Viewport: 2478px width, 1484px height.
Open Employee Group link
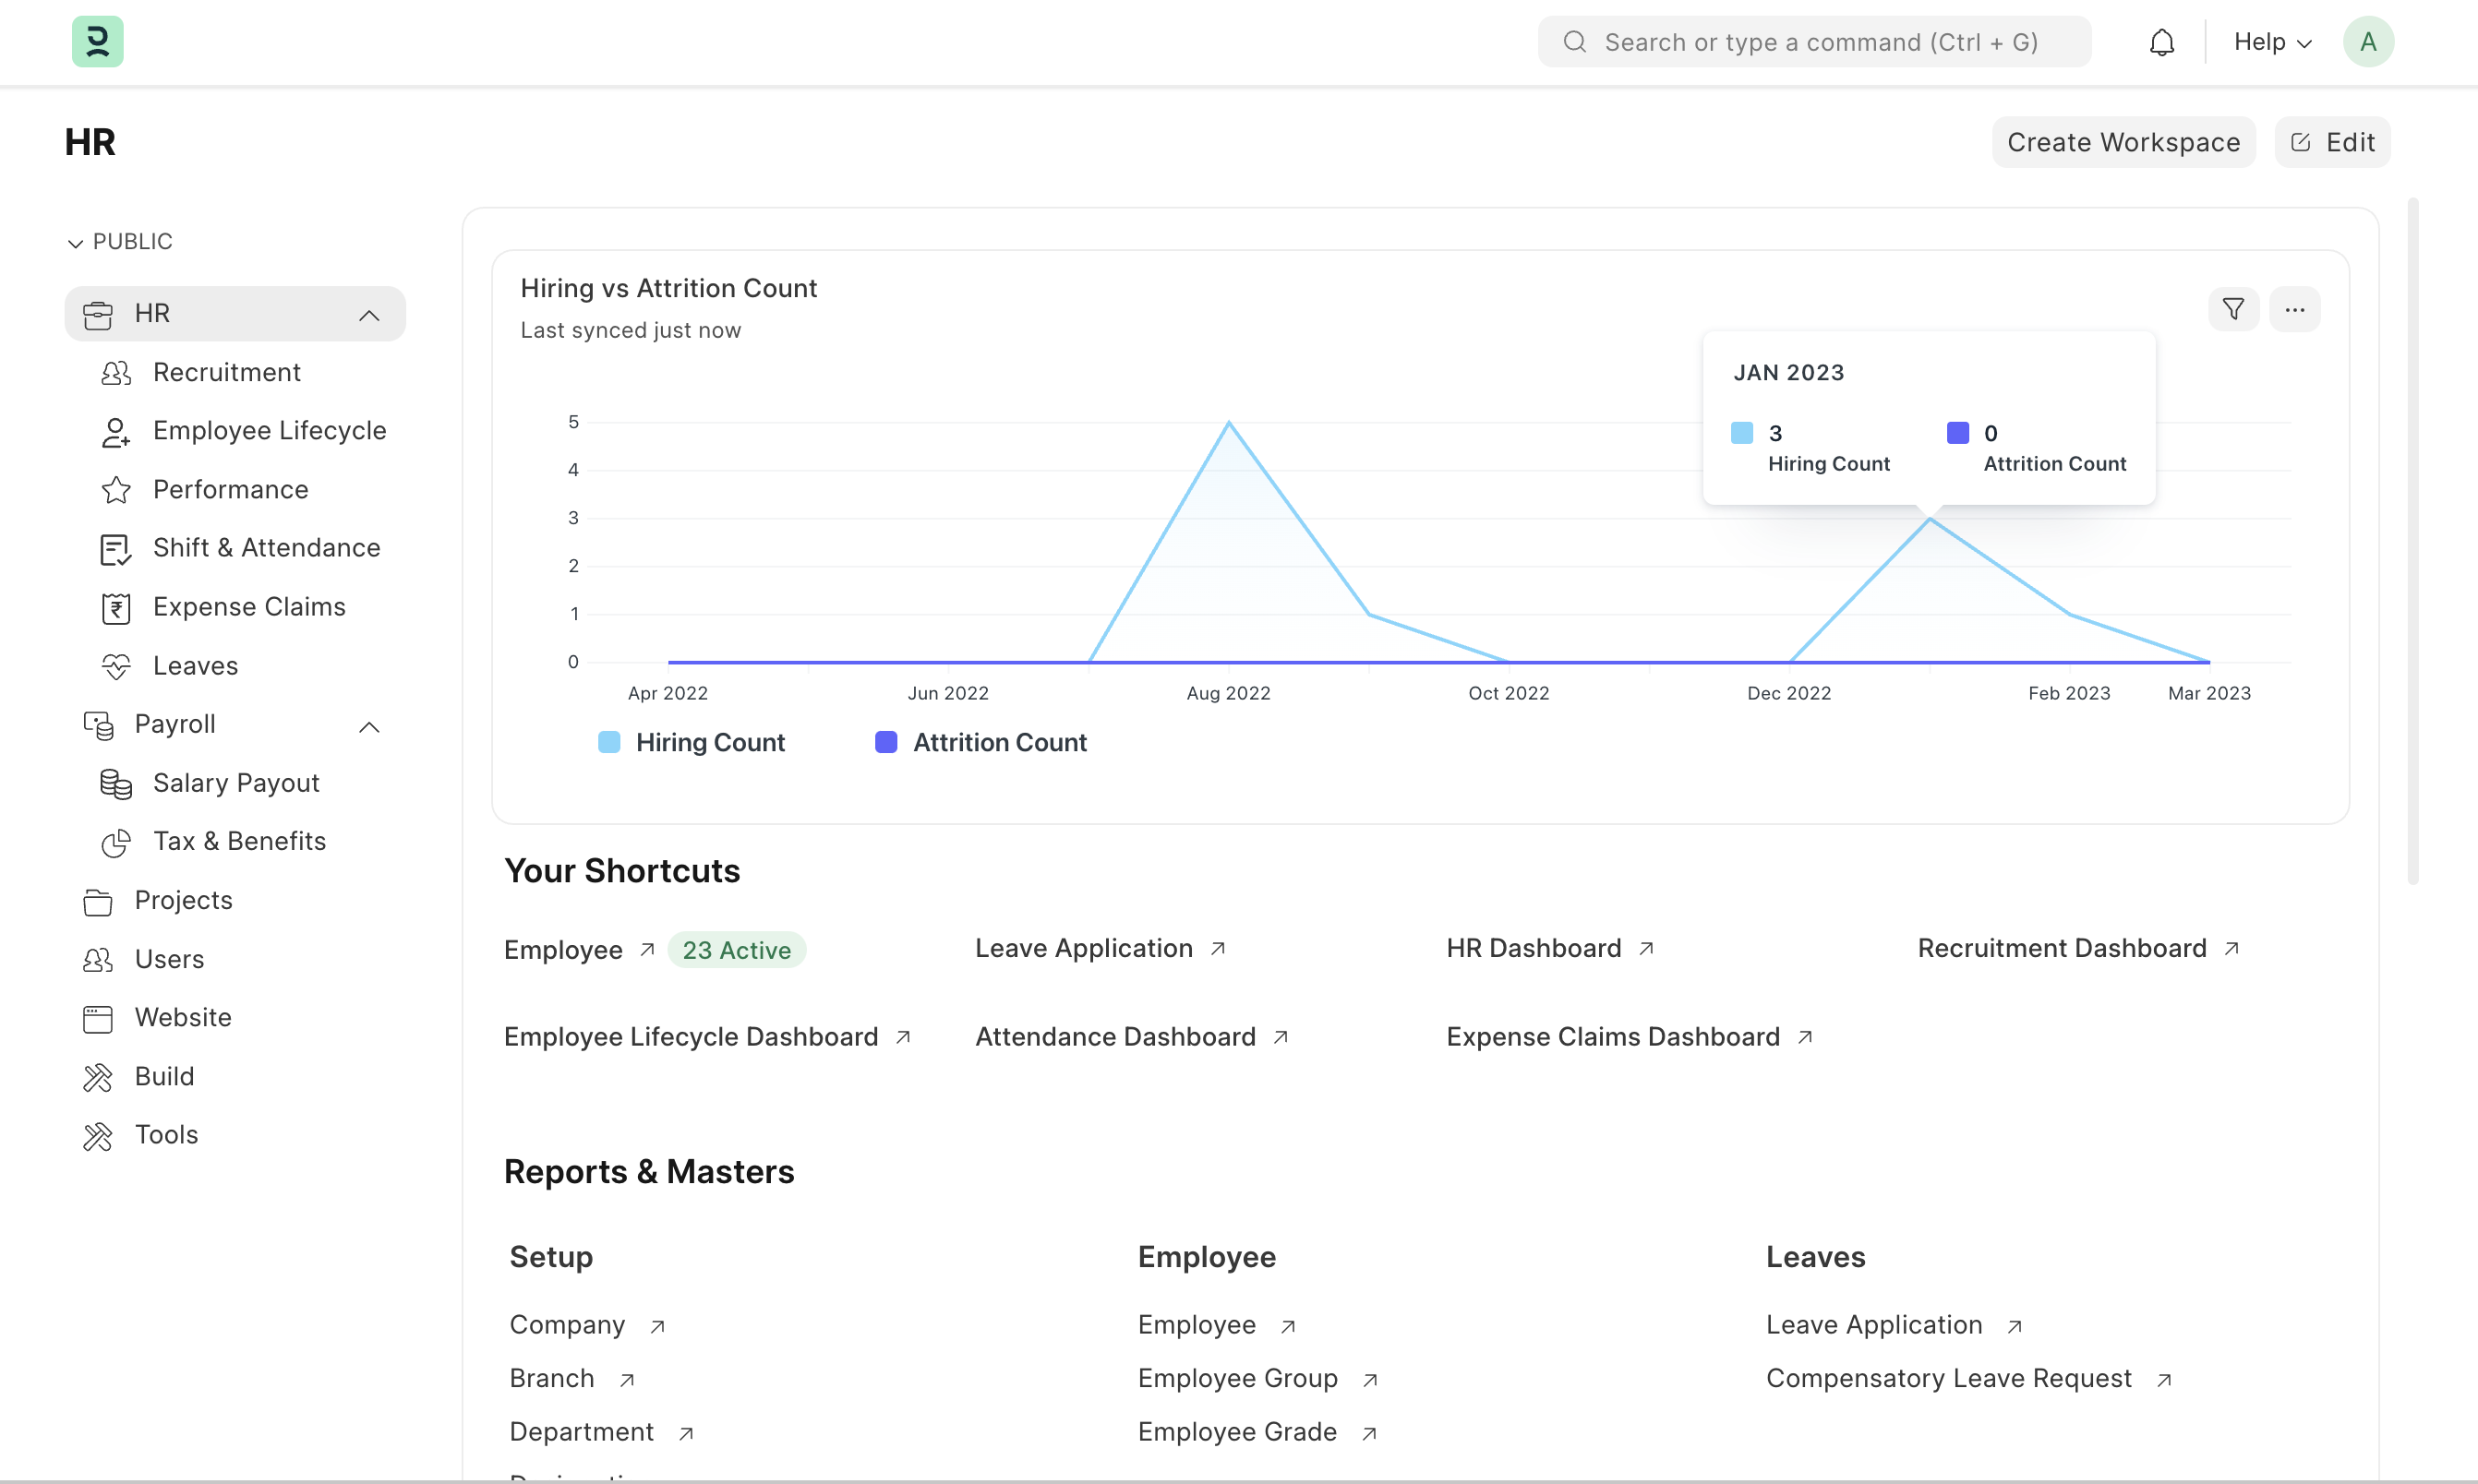[x=1237, y=1379]
